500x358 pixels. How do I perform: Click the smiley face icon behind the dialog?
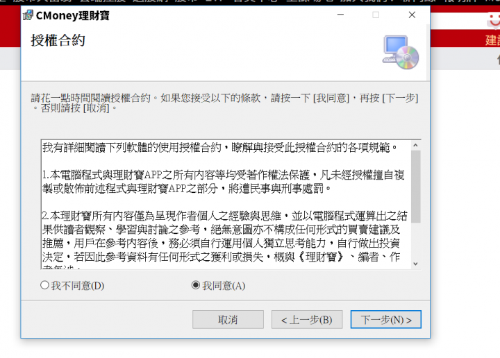point(494,20)
